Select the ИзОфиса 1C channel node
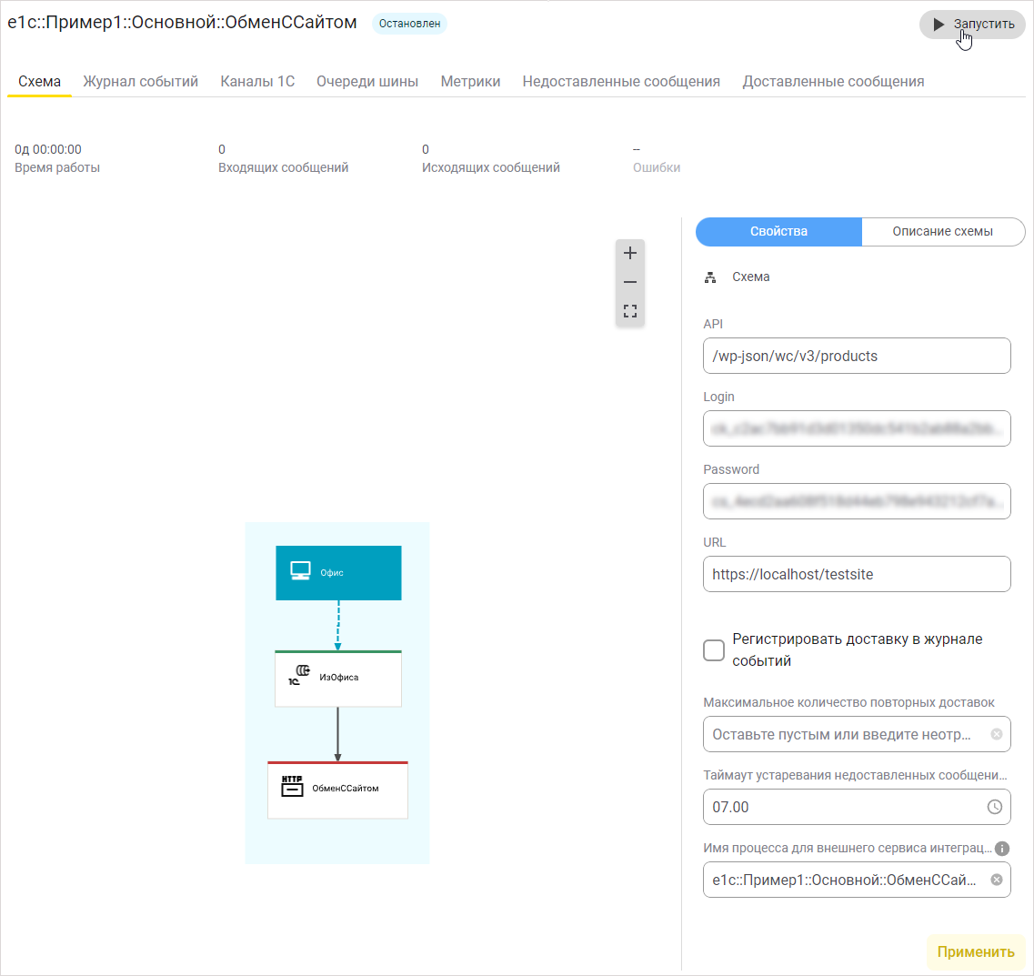 pyautogui.click(x=338, y=679)
